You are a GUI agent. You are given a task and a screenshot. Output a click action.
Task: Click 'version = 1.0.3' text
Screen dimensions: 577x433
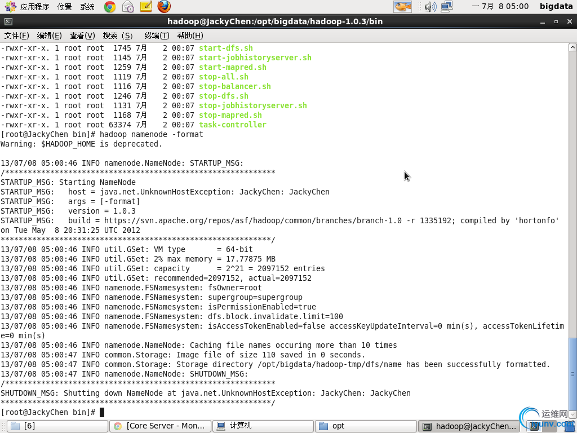101,211
